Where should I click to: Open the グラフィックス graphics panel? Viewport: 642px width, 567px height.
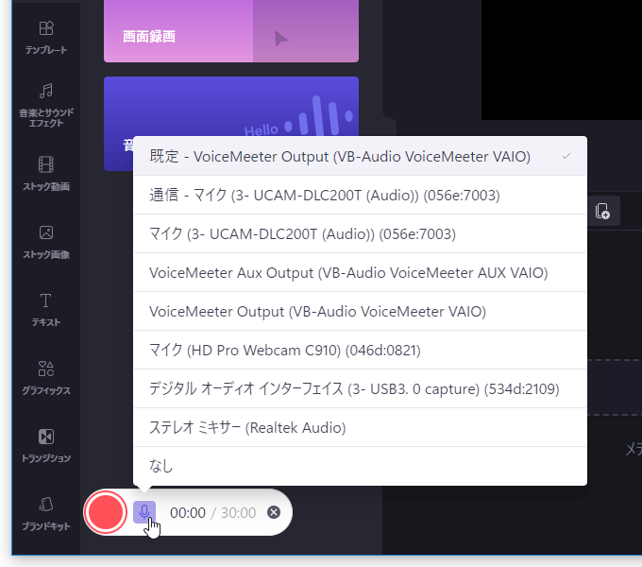coord(46,378)
